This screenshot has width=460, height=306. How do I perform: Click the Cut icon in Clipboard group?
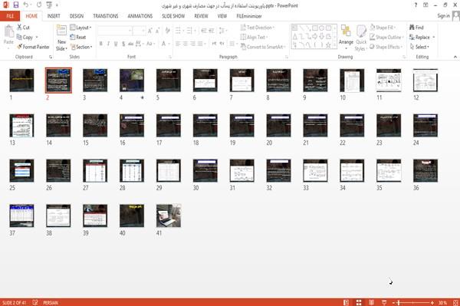(19, 28)
